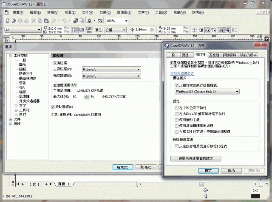272x202 pixels.
Task: Open the units dropdown on property bar
Action: click(124, 30)
